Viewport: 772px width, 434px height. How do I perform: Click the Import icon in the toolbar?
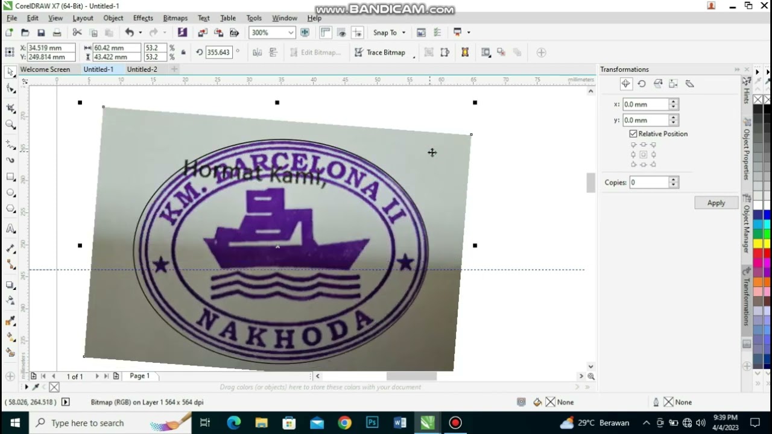[203, 33]
